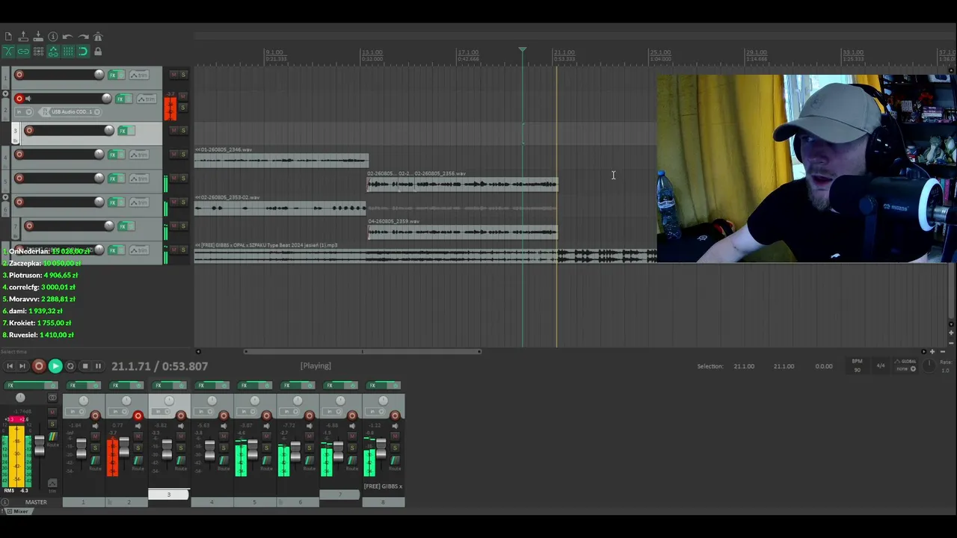Toggle the metronome icon in toolbar
Screen dimensions: 957x538
(98, 37)
